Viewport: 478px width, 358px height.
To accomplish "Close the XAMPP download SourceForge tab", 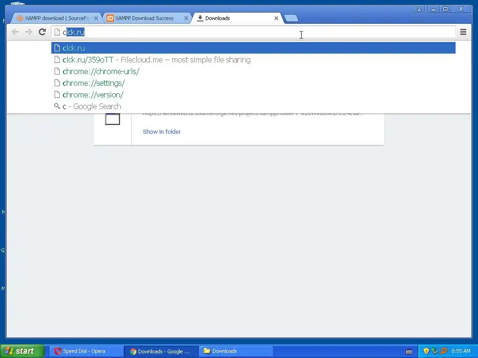I will 96,18.
